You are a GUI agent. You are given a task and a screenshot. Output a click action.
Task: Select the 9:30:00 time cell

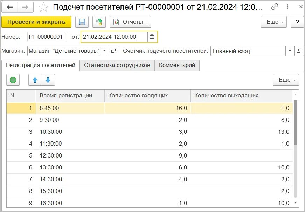click(70, 120)
